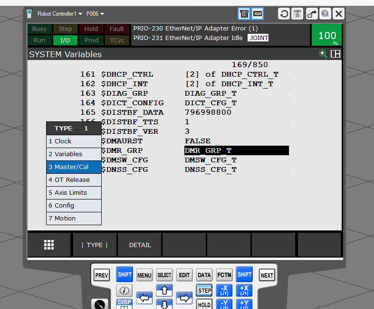Open the Robot Controller1 dropdown
Viewport: 374px width, 309px height.
click(x=60, y=14)
